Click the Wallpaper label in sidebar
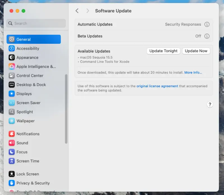The height and width of the screenshot is (195, 224). 25,121
